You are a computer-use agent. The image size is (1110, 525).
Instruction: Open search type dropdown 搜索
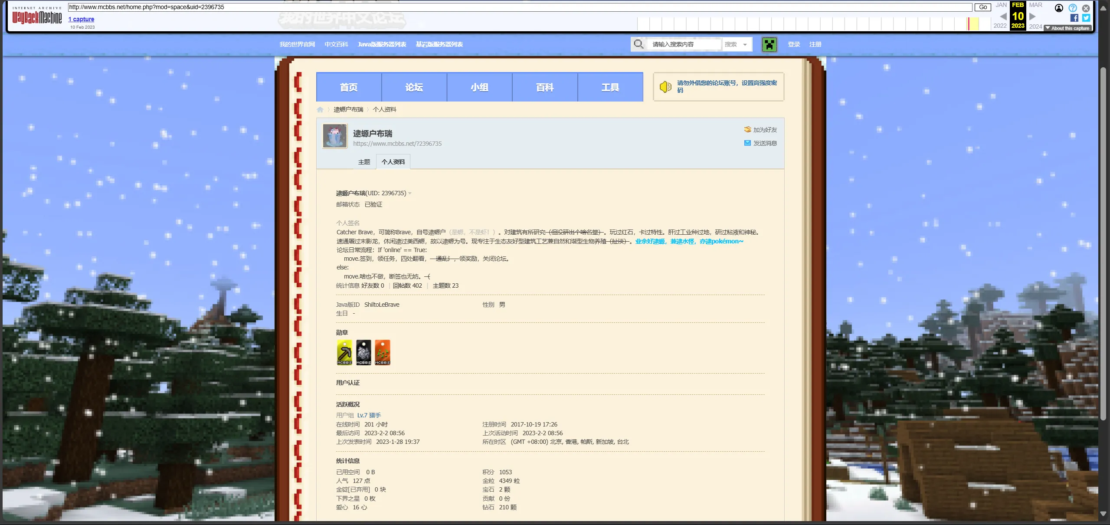point(737,44)
